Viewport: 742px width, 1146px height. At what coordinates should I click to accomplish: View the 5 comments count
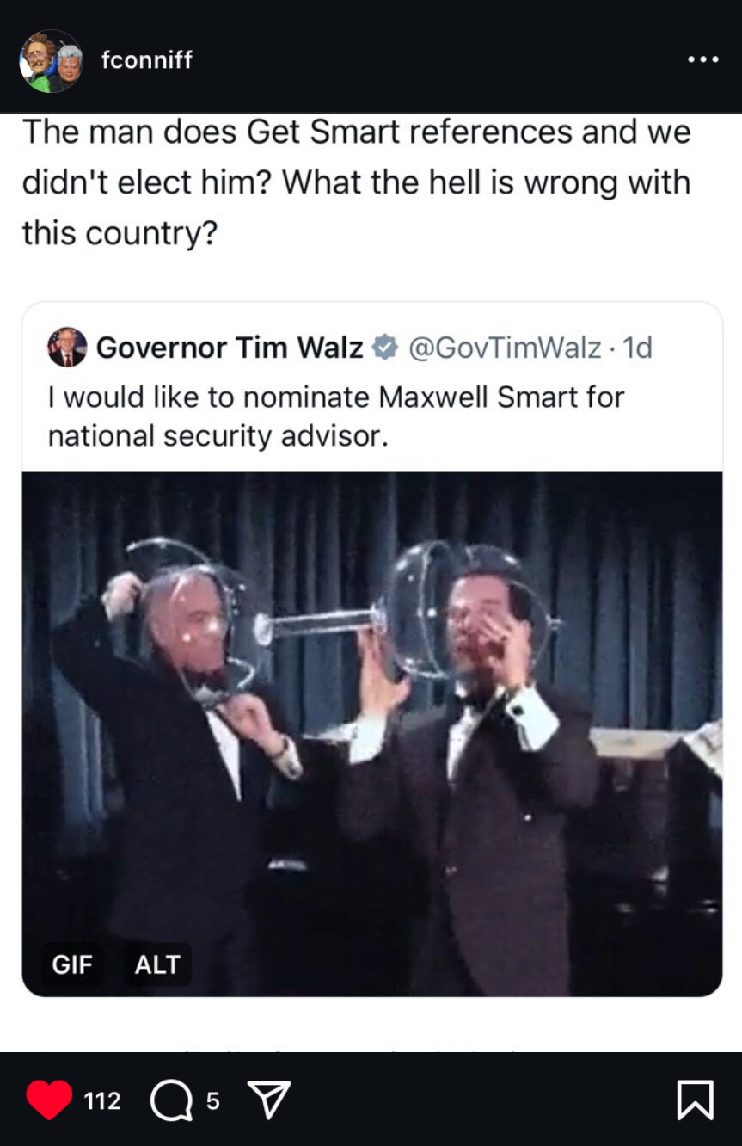(212, 1100)
